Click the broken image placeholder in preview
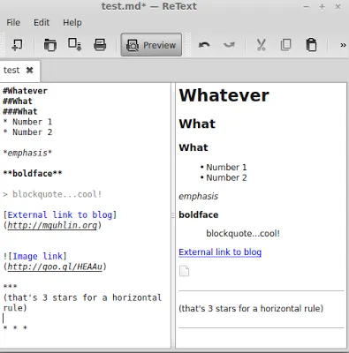The image size is (349, 353). (x=184, y=271)
